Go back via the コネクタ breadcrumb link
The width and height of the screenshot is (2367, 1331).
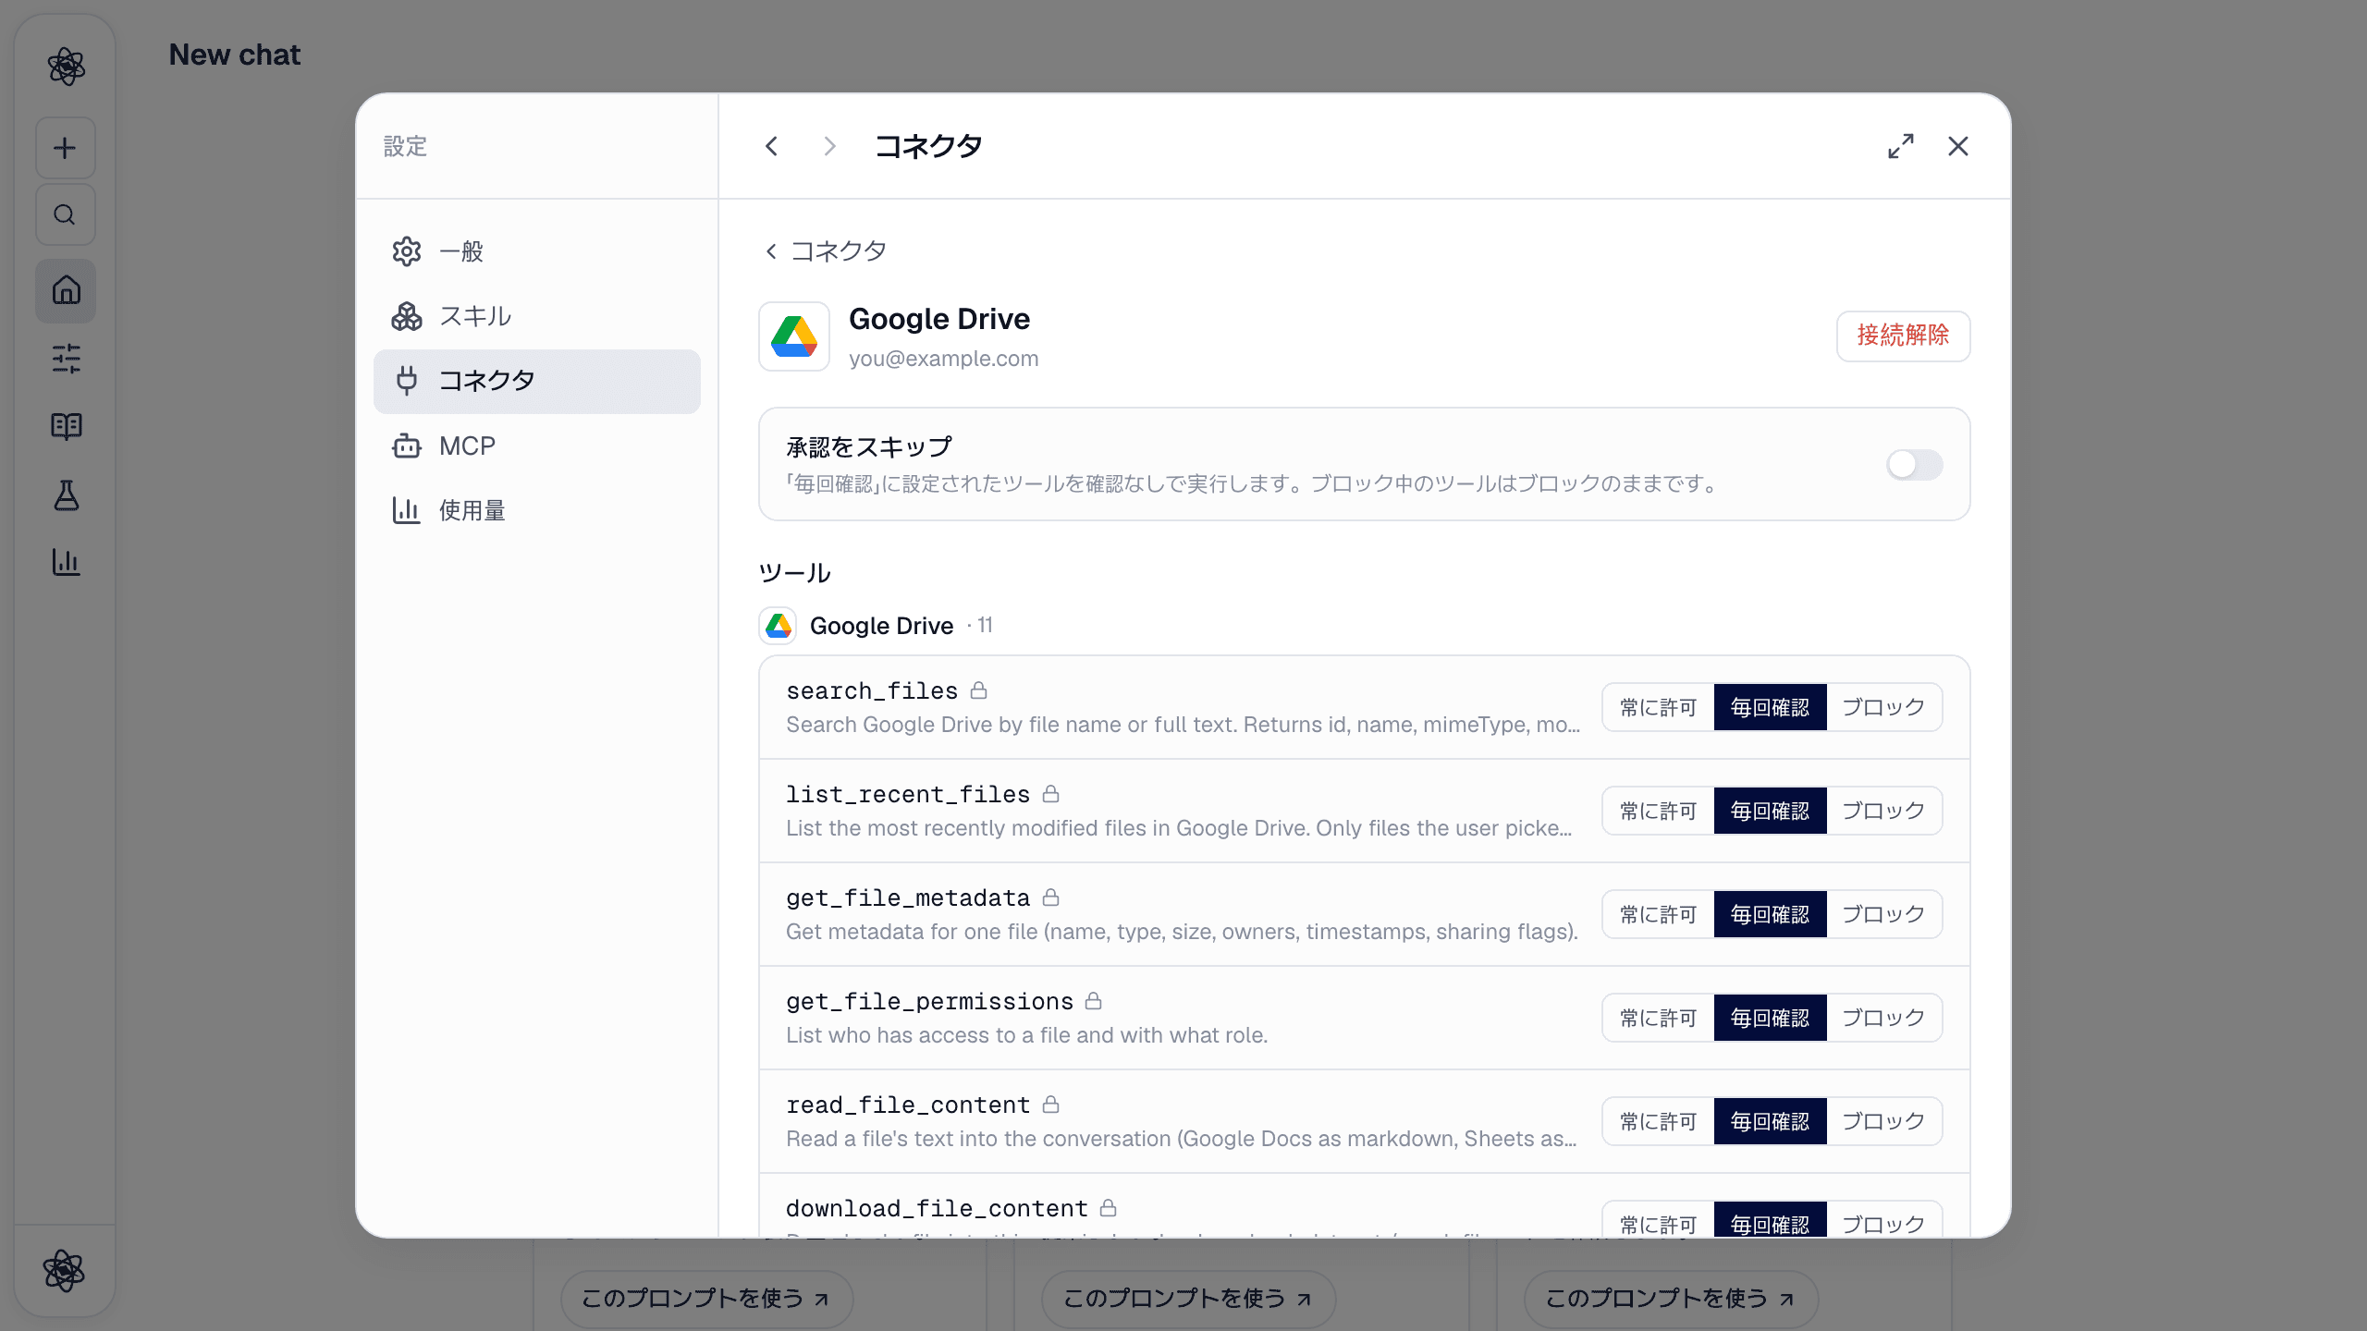pos(825,250)
